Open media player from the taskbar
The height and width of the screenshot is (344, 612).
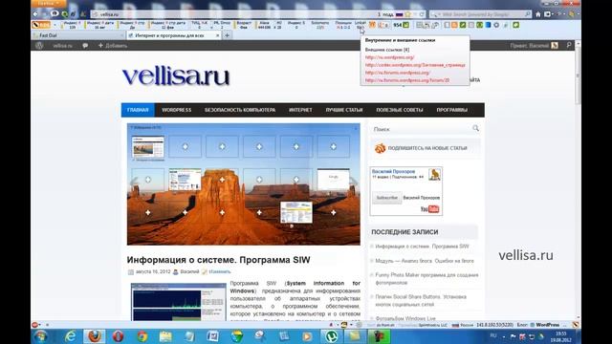coord(307,336)
